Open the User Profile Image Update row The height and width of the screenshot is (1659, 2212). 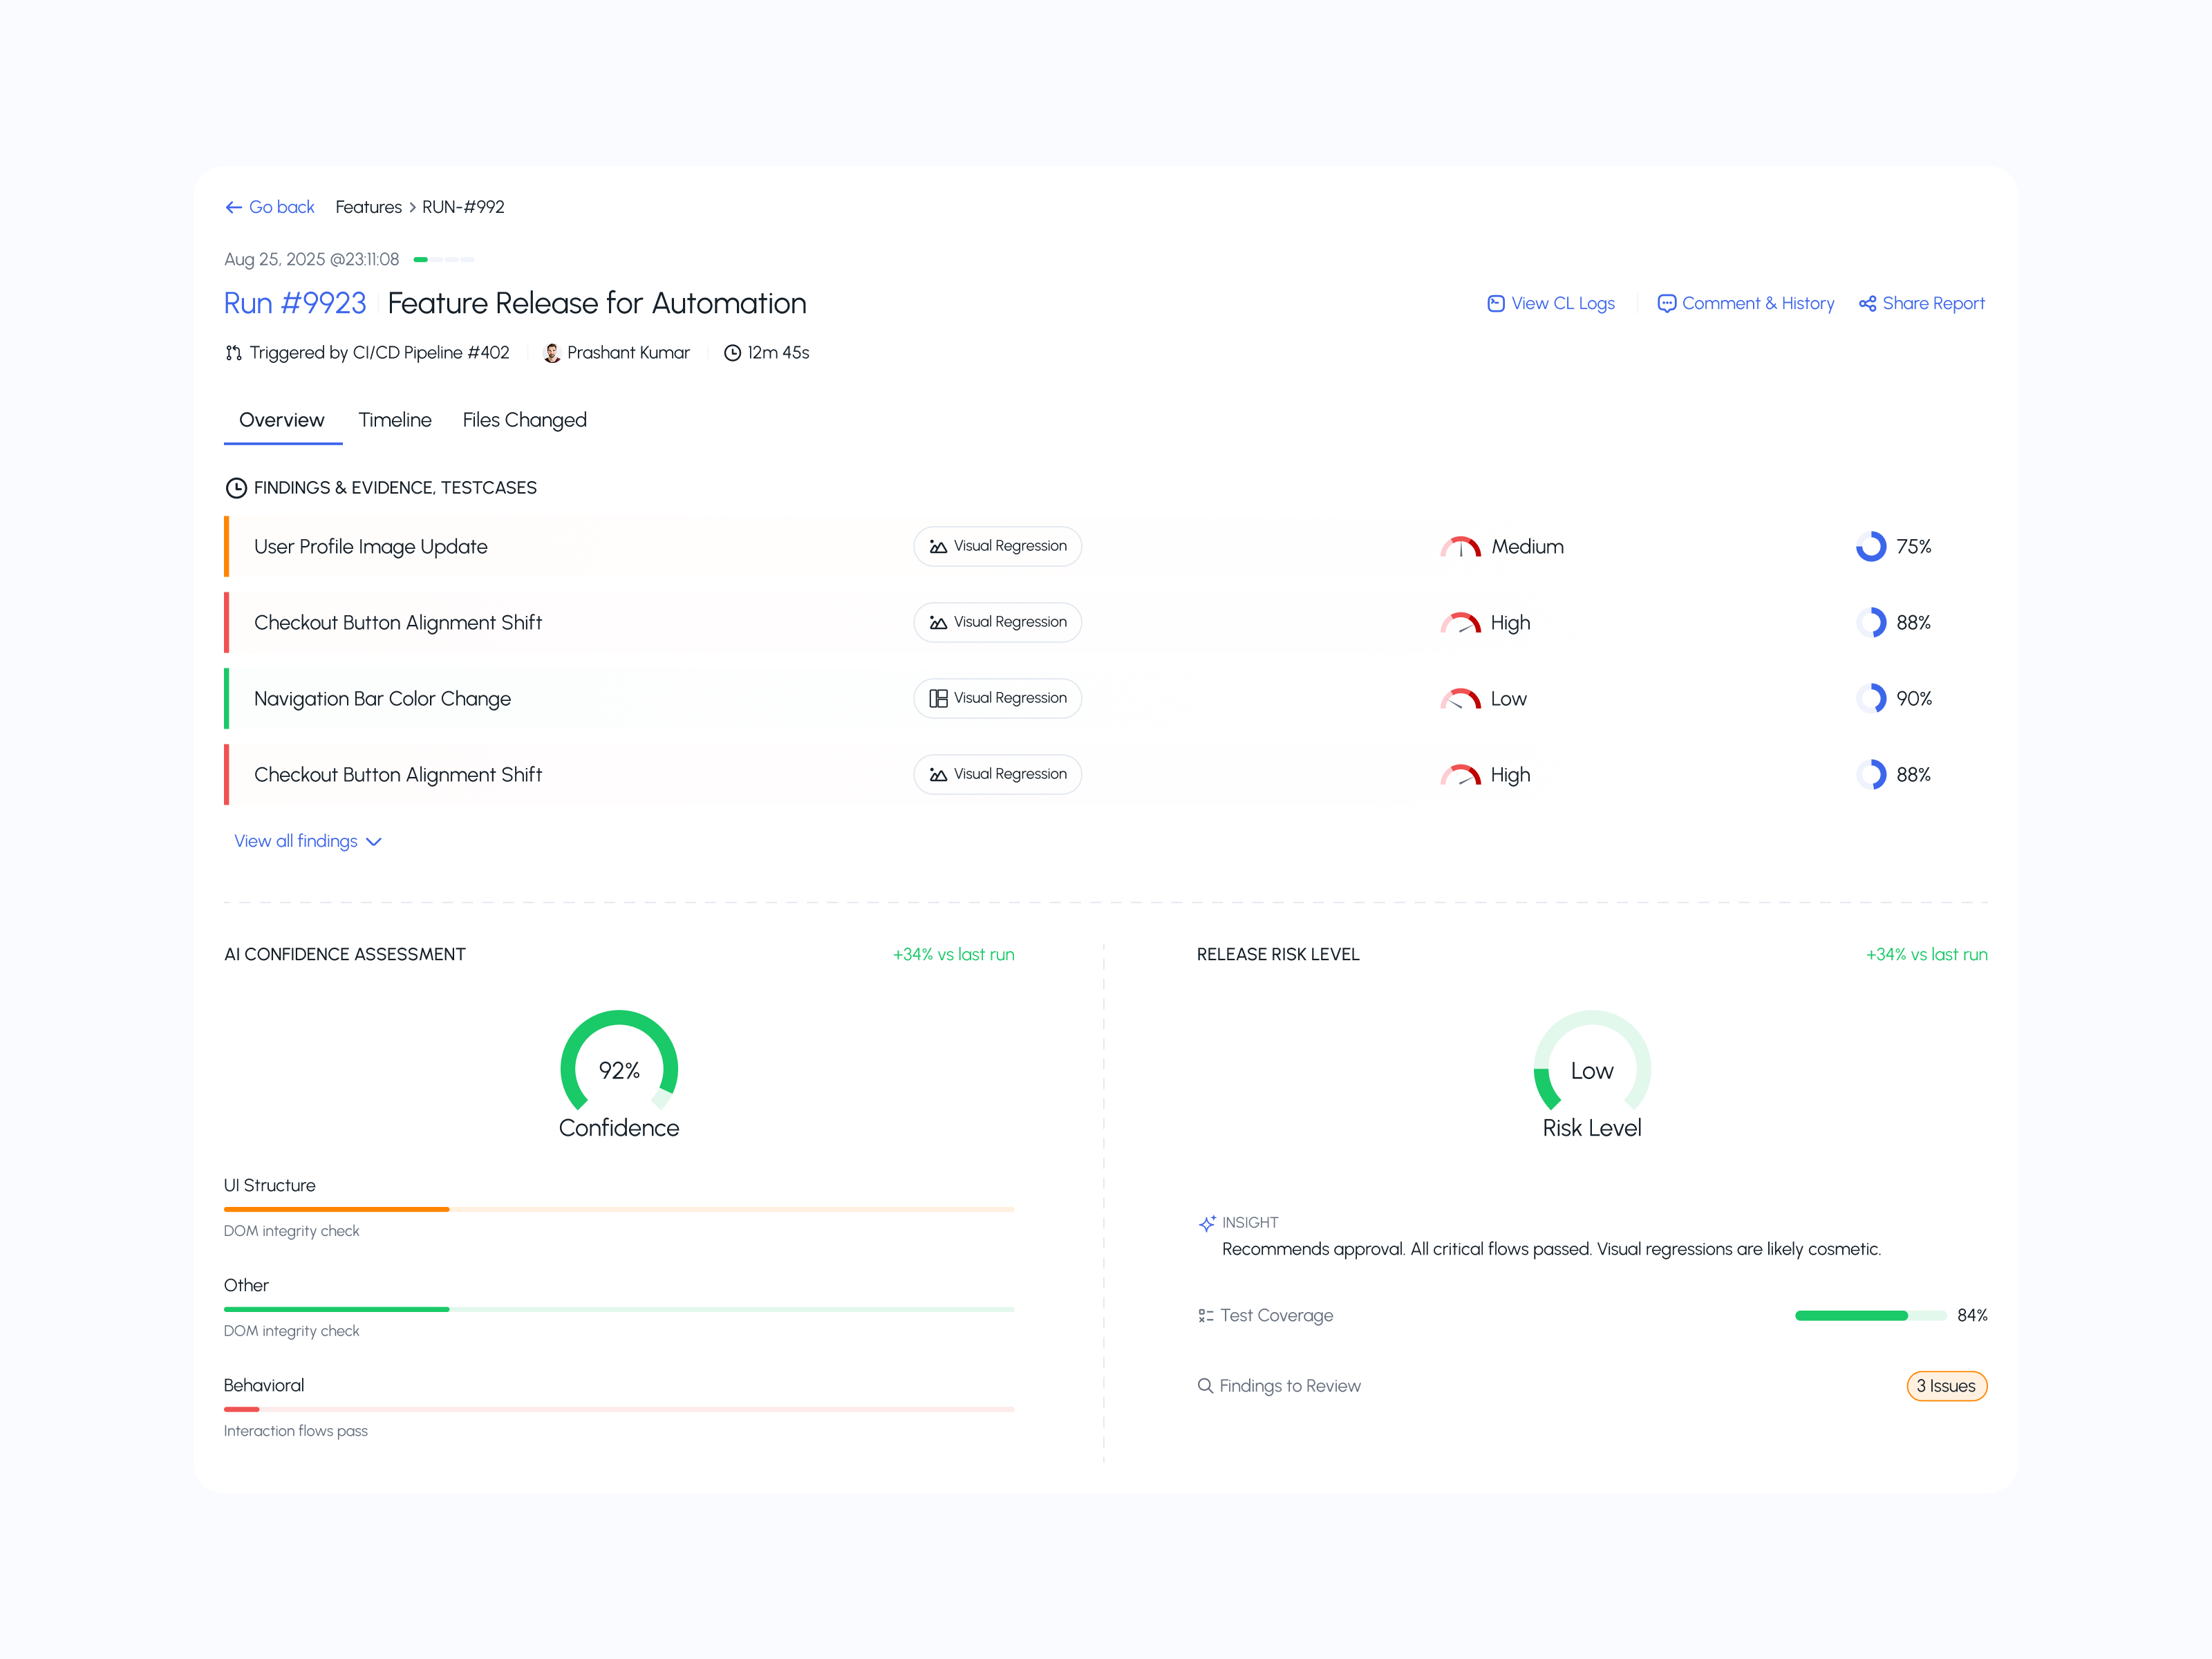pos(370,547)
